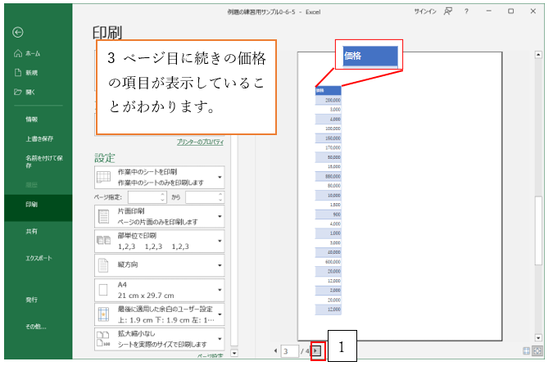553x366 pixels.
Task: Click the back arrow to exit Backstage
Action: (18, 32)
